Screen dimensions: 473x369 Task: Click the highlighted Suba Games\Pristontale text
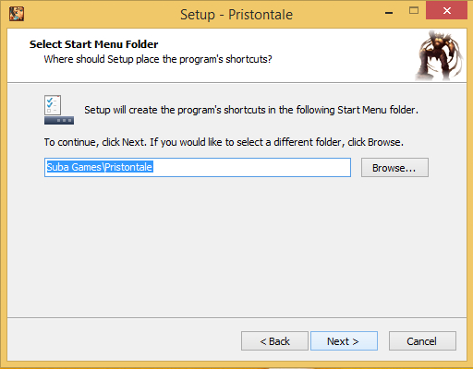point(100,167)
